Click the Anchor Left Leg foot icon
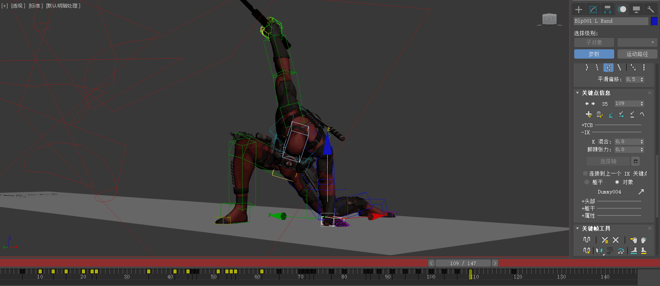 point(644,250)
